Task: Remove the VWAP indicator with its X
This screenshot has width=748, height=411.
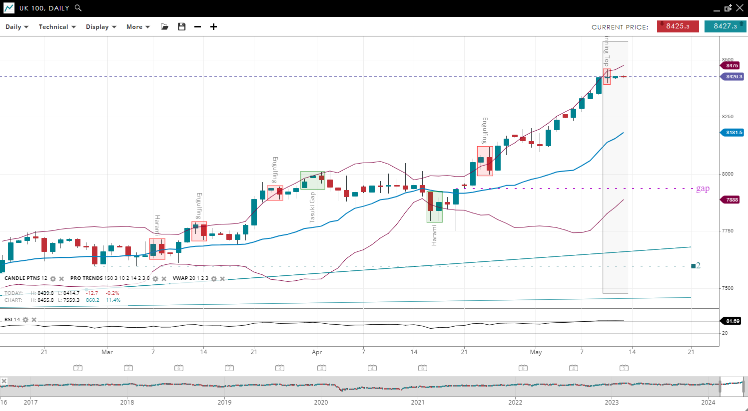Action: (222, 279)
